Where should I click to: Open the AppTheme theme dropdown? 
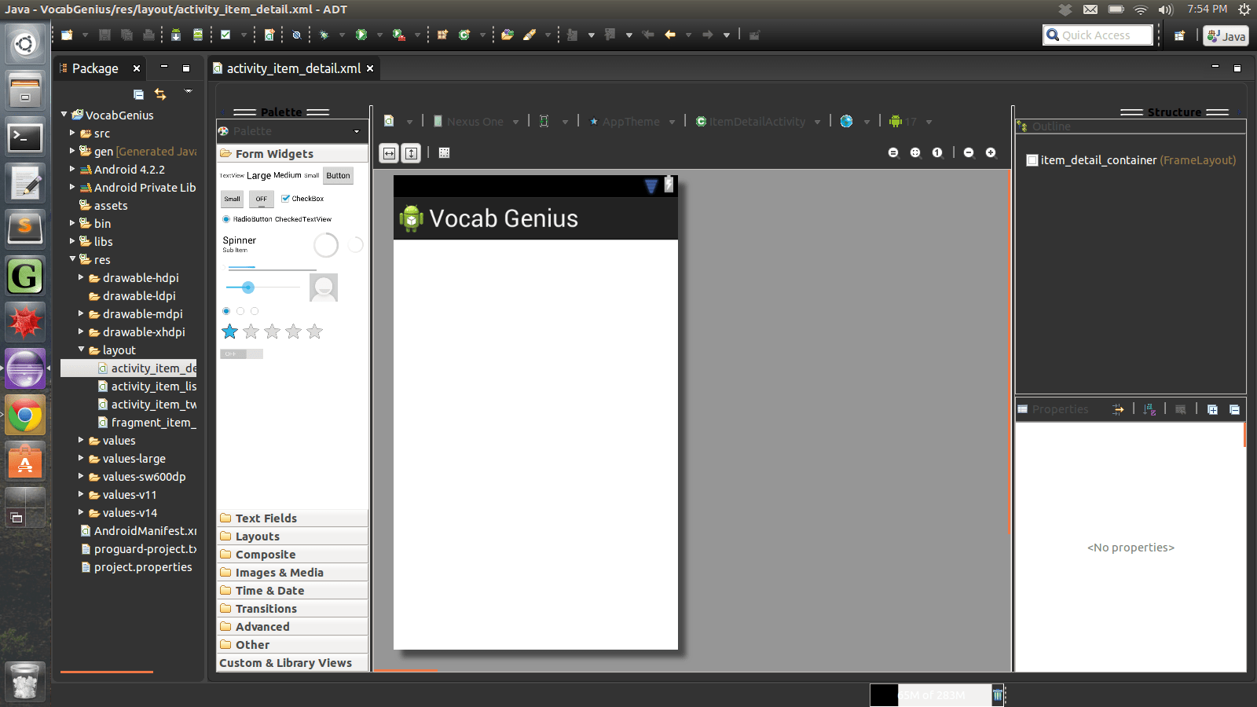click(x=632, y=122)
